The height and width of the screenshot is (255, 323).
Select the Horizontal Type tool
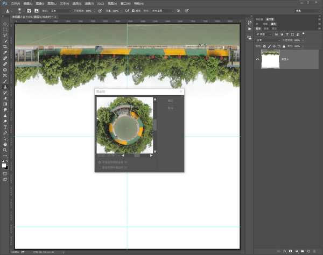tap(5, 127)
